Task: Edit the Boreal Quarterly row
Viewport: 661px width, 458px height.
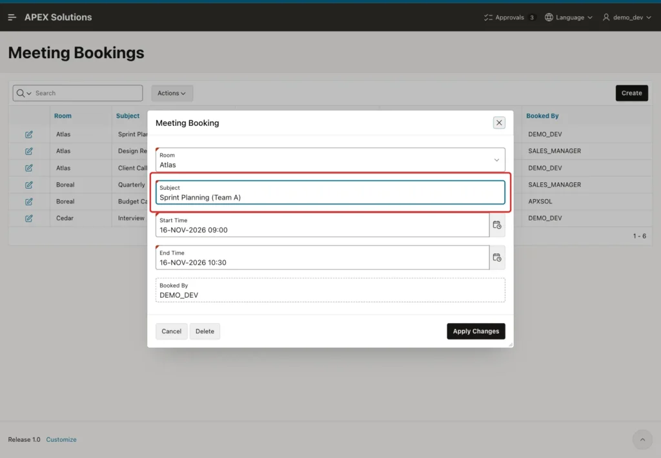Action: coord(28,185)
